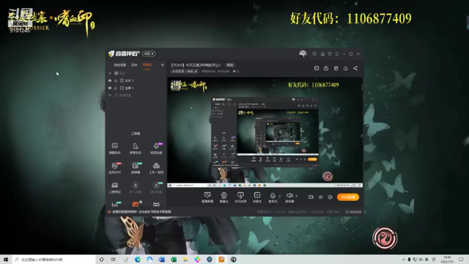Click the notification bell icon above preview
The image size is (469, 264).
click(x=345, y=68)
